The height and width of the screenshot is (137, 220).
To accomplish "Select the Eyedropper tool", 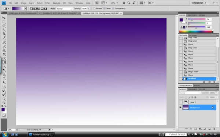I will click(4, 38).
